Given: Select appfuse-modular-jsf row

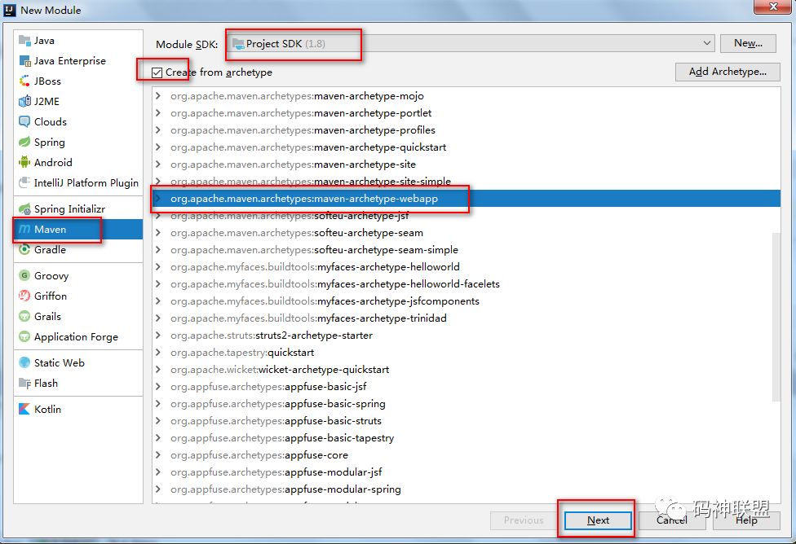Looking at the screenshot, I should [x=466, y=472].
